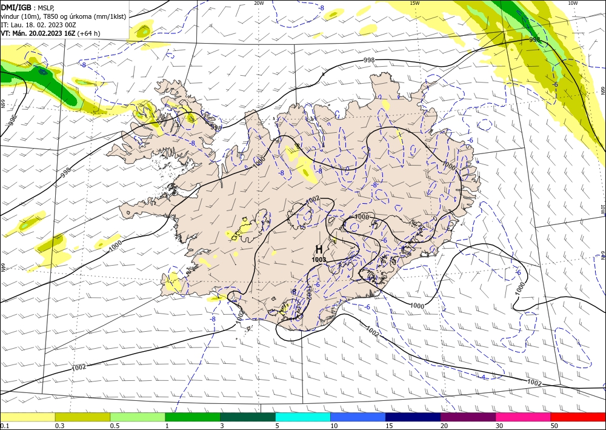Click the olive 0.3–0.5 legend swatch
Screen dimensions: 606x430
(82, 417)
